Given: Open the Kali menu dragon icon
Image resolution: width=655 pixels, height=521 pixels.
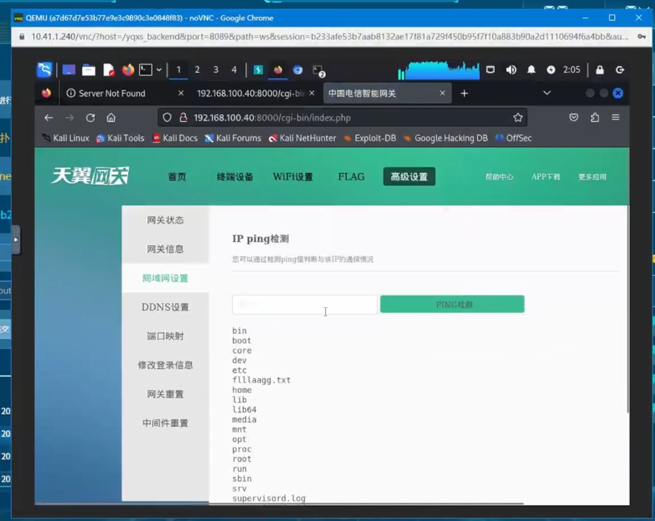Looking at the screenshot, I should pyautogui.click(x=44, y=70).
